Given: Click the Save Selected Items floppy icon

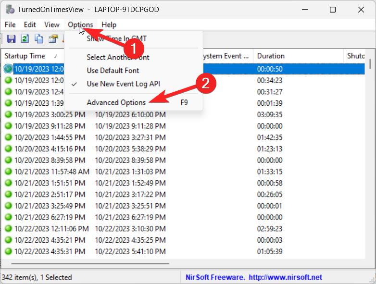Looking at the screenshot, I should 11,38.
